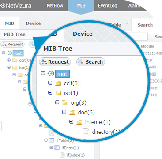The width and height of the screenshot is (162, 159).
Task: Click the iso(1) folder icon in magnified tree
Action: coord(58,93)
